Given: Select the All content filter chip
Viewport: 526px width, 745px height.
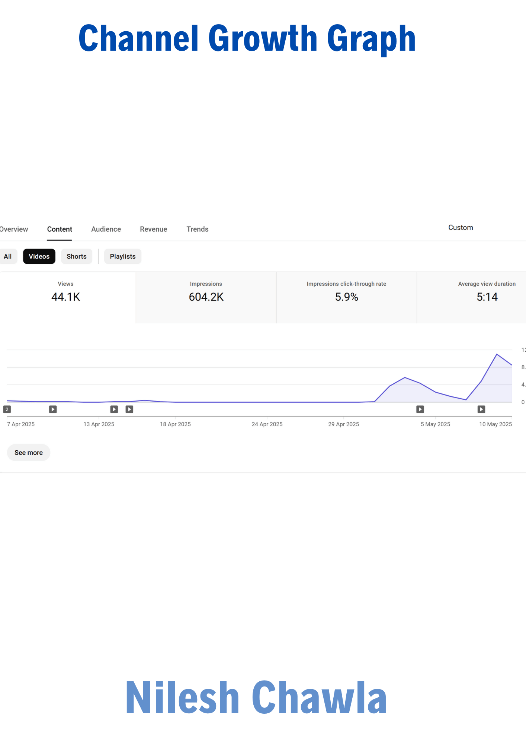Looking at the screenshot, I should point(8,256).
